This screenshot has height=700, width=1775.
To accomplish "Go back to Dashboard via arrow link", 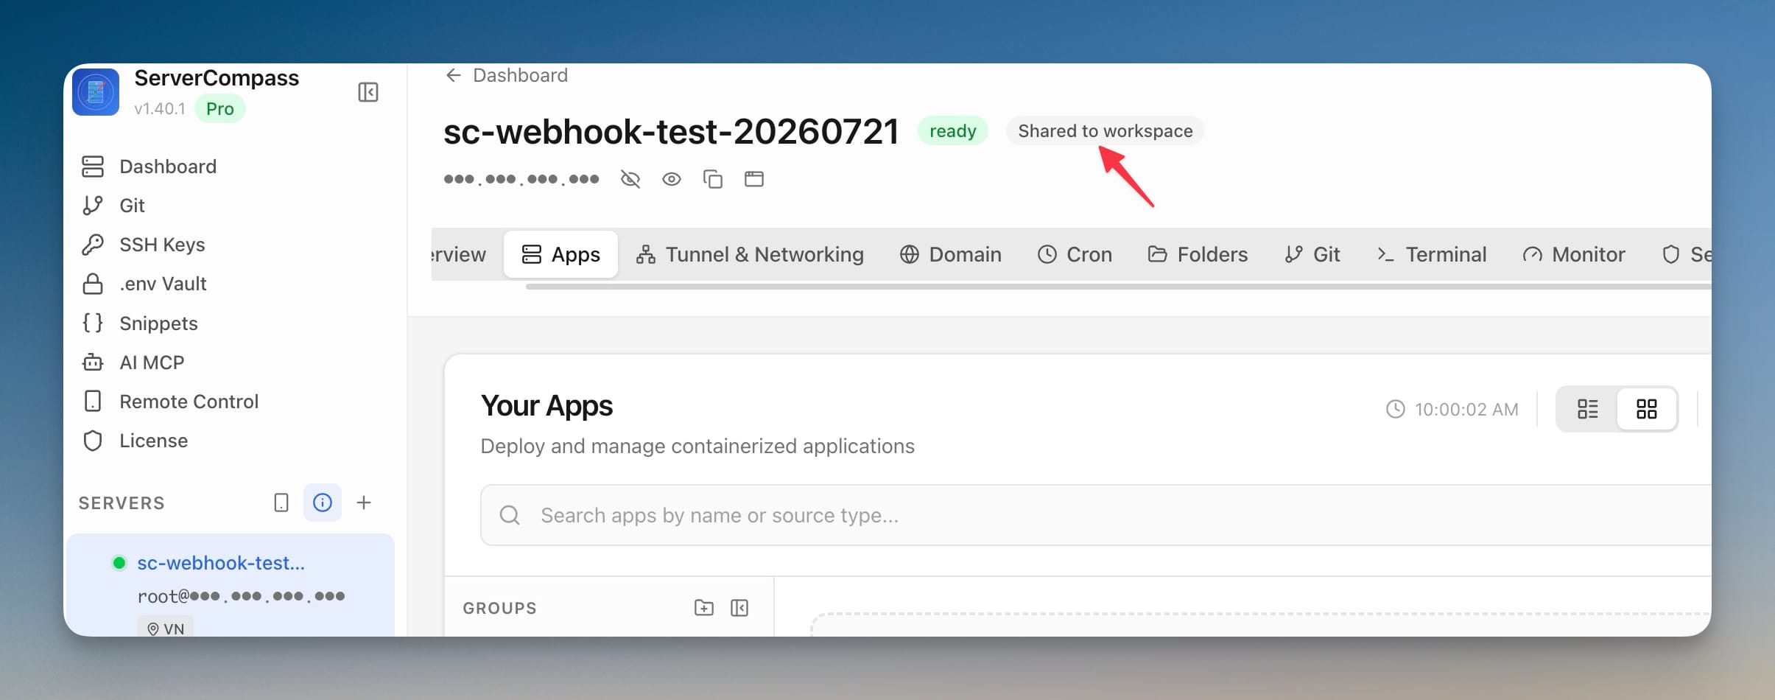I will click(507, 75).
